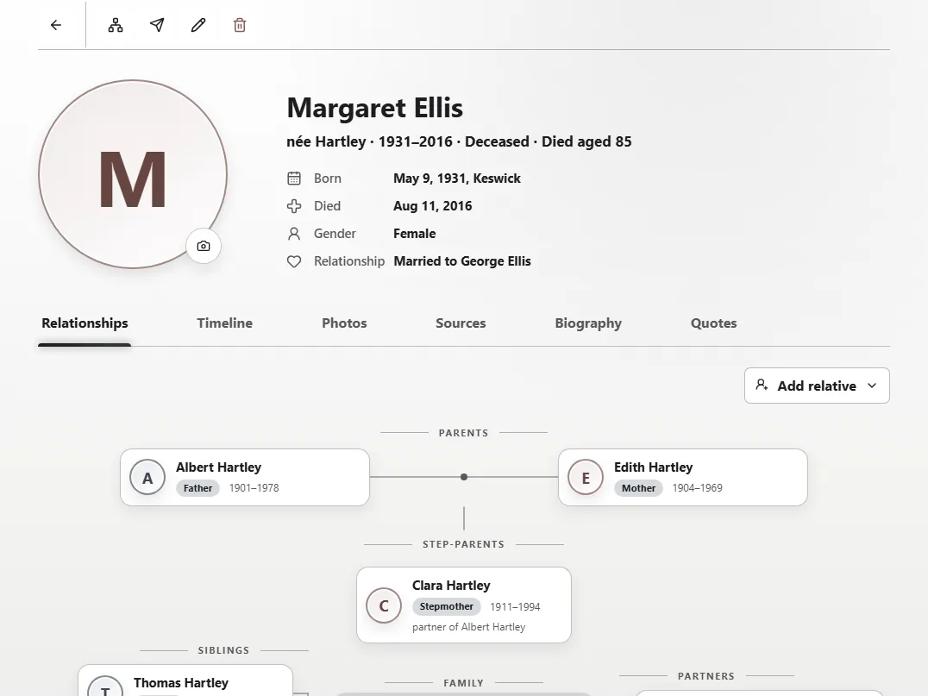This screenshot has width=928, height=696.
Task: Click Edith Hartley's E avatar
Action: pyautogui.click(x=586, y=478)
